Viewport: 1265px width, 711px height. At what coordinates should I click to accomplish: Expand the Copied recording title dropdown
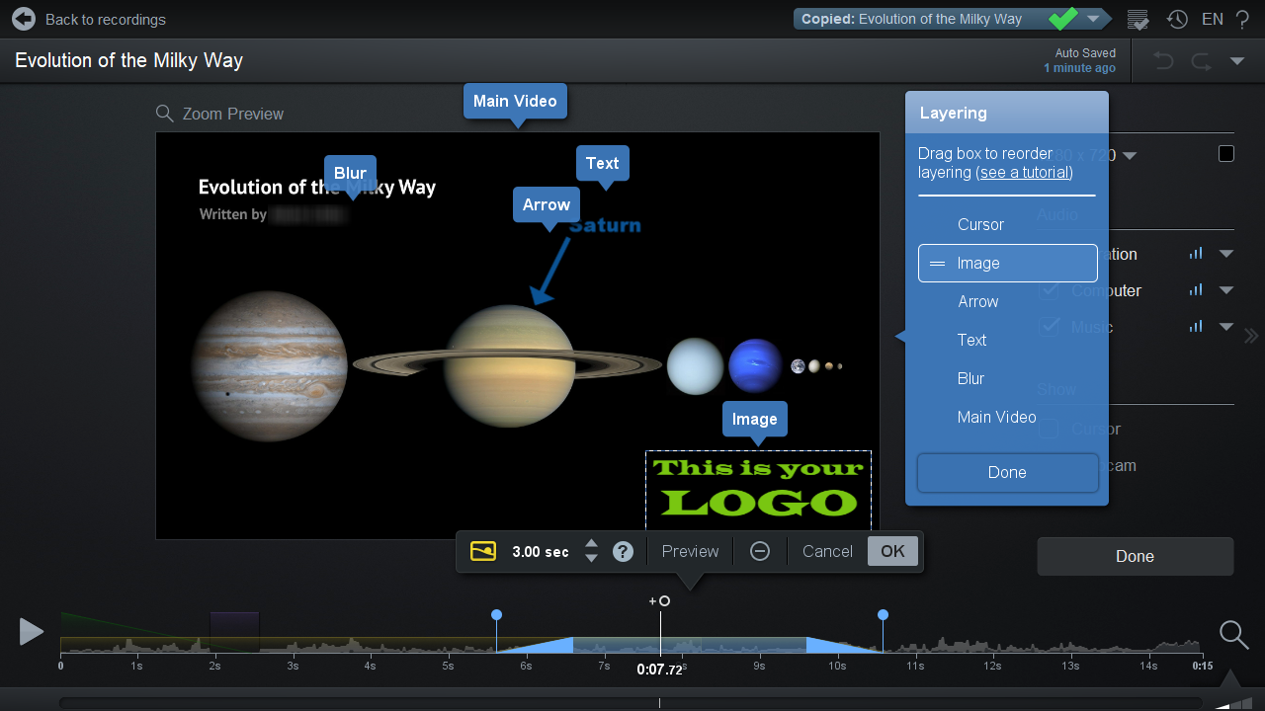1093,19
